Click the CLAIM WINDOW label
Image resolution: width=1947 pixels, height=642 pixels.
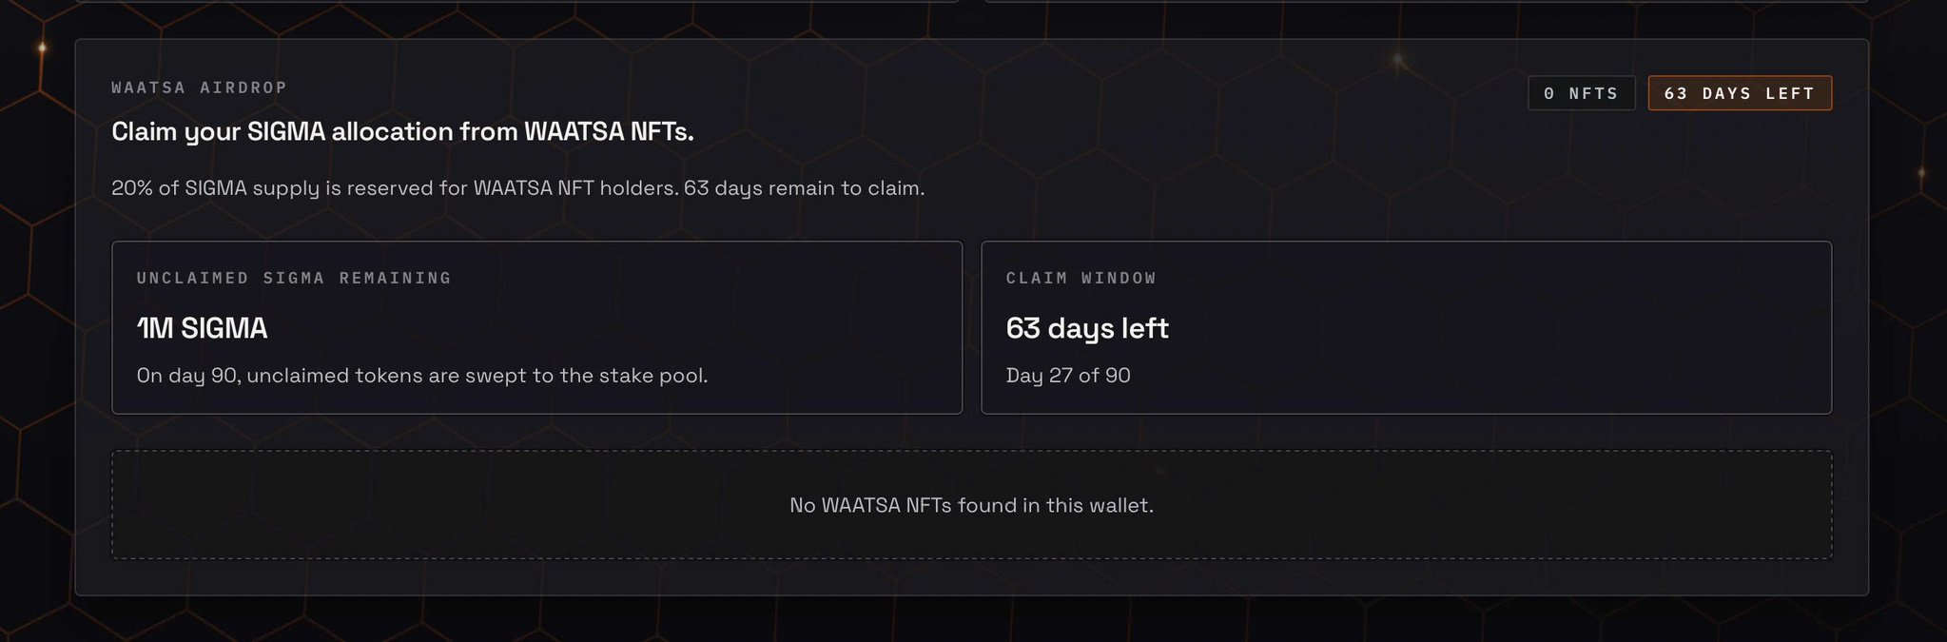[1081, 278]
